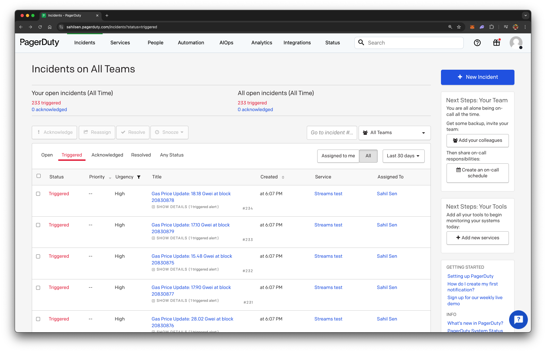
Task: Sort by Created column arrows
Action: (x=283, y=177)
